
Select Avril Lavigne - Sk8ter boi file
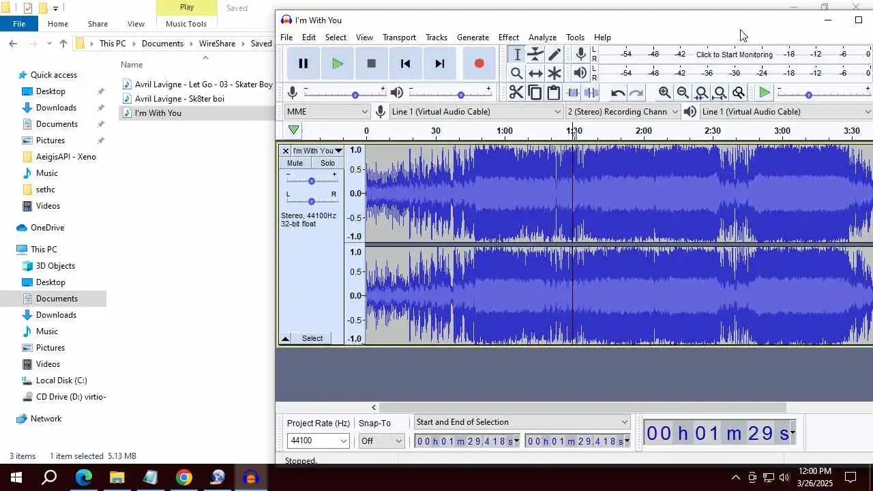pyautogui.click(x=179, y=99)
